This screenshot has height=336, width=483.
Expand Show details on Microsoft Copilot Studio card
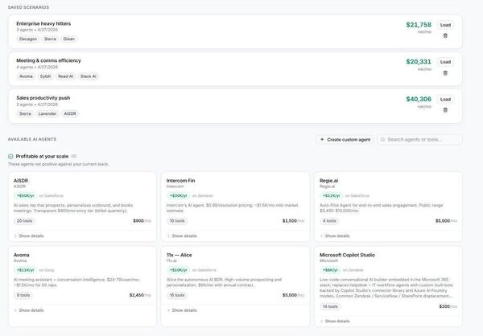[335, 321]
